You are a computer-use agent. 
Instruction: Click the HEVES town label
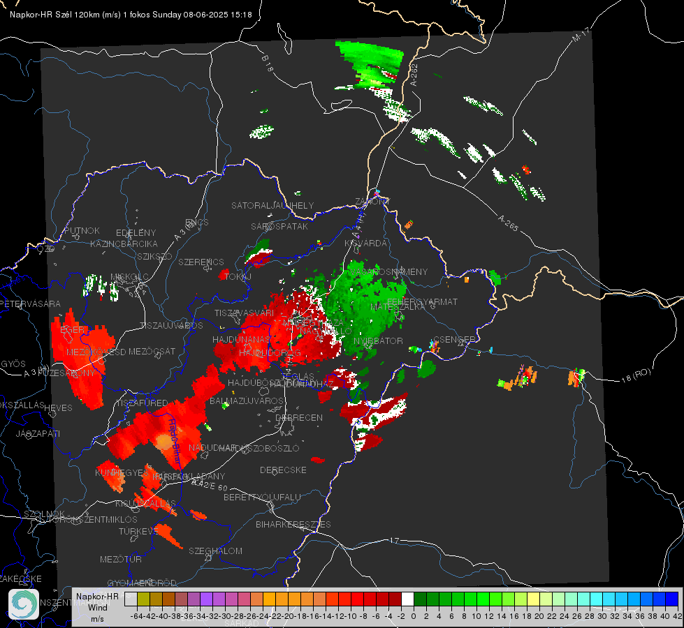click(58, 408)
